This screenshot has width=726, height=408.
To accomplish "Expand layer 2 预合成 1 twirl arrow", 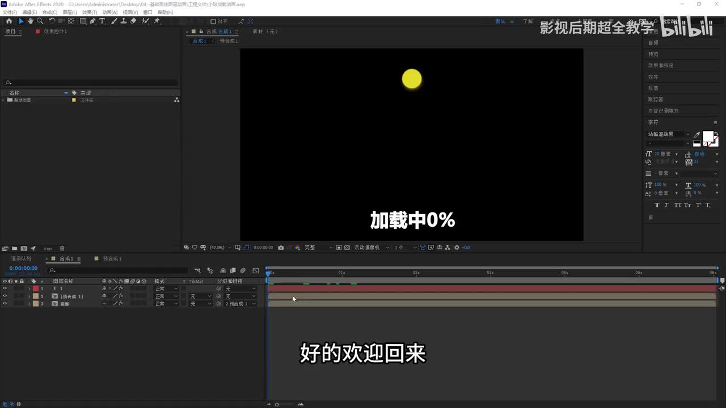I will tap(29, 296).
